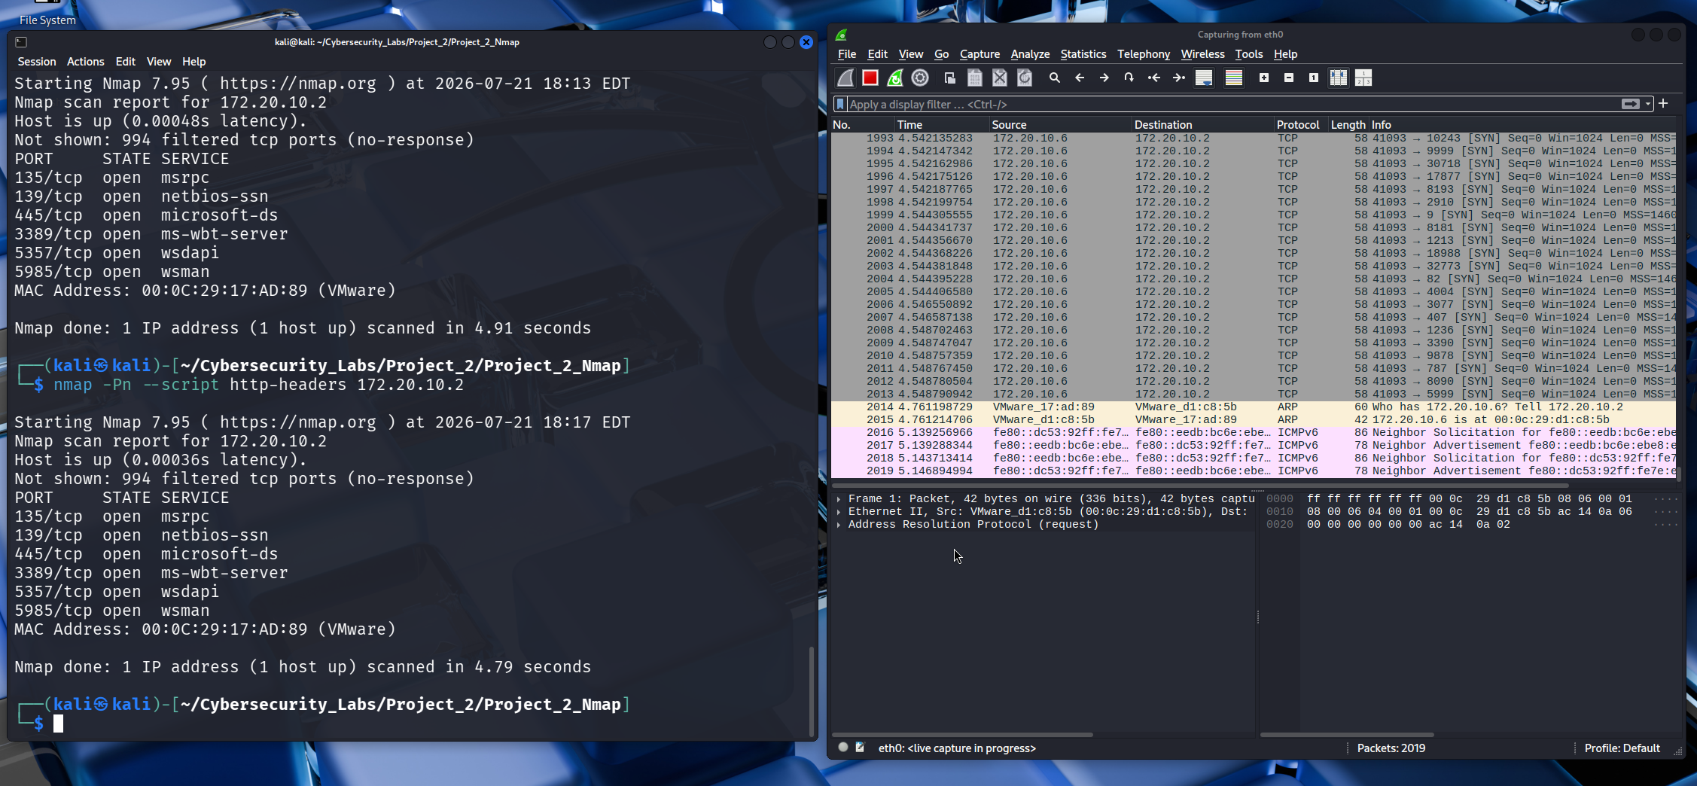Open Wireshark Telephony menu
Viewport: 1697px width, 786px height.
(x=1144, y=54)
